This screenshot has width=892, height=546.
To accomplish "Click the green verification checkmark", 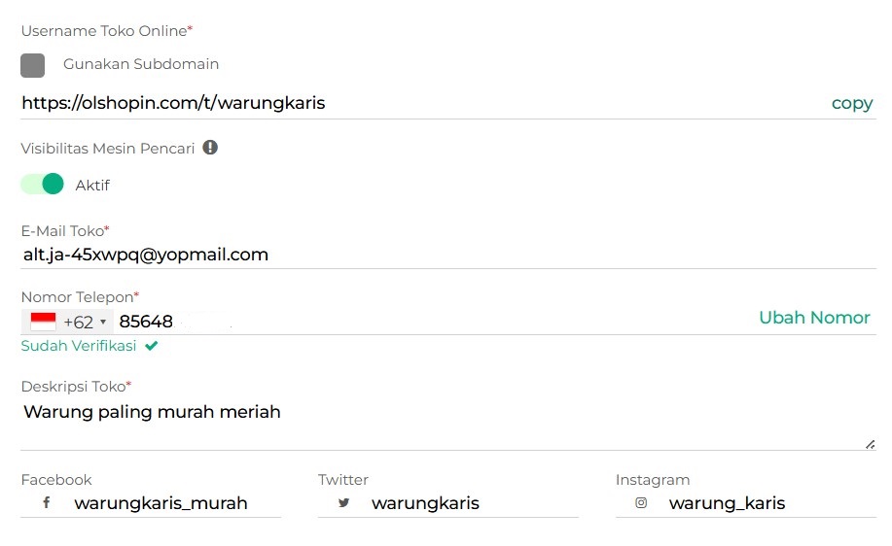I will click(x=151, y=346).
